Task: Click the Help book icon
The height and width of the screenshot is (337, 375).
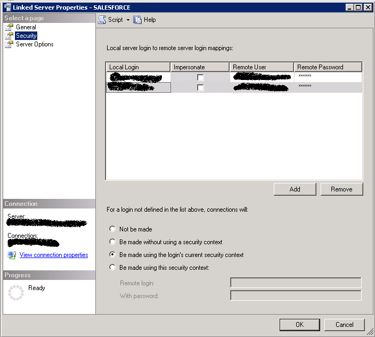Action: (x=137, y=20)
